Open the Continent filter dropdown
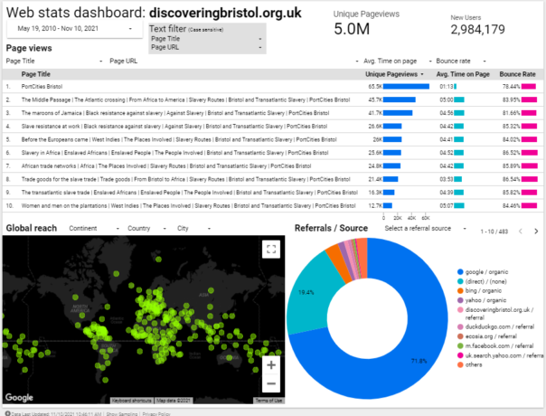 click(94, 228)
